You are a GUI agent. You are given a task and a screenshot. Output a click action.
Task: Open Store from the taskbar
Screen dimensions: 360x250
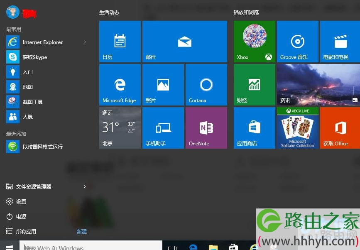[x=233, y=247]
